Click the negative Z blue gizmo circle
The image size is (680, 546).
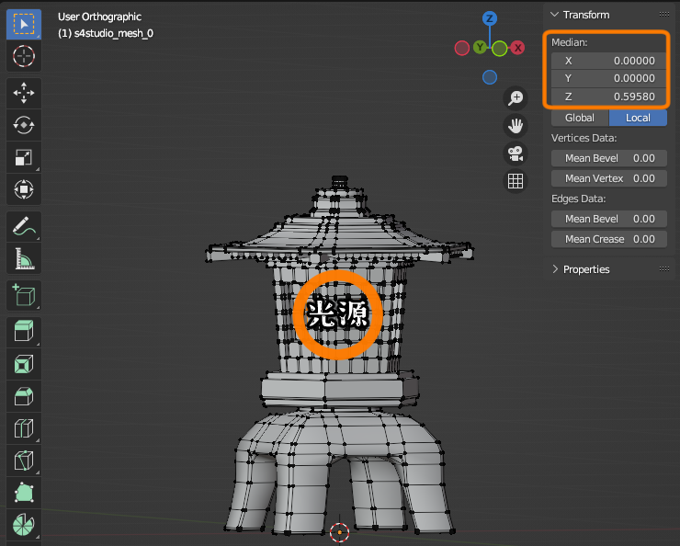[x=490, y=77]
